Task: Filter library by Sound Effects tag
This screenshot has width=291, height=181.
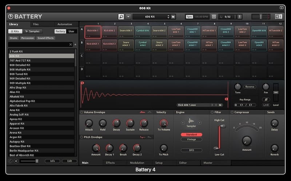Action: (x=45, y=38)
